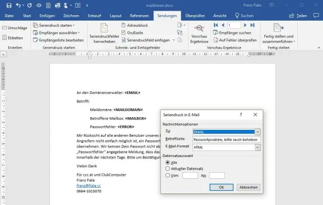
Task: Go to the first record
Action: (216, 25)
